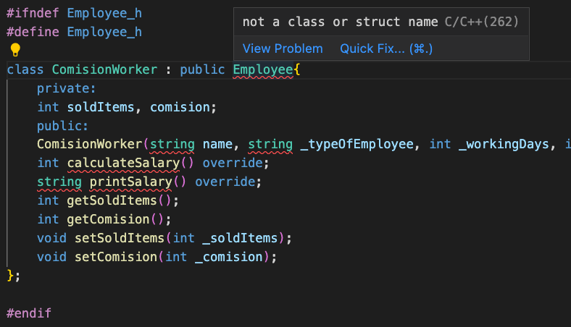Click the override keyword after calculateSalary

coord(233,163)
